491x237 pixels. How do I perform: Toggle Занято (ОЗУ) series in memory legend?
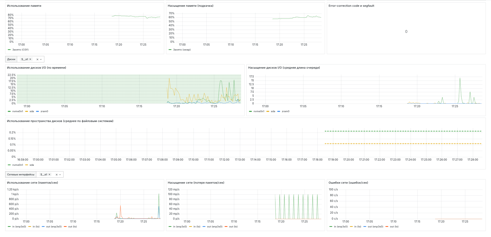20,50
